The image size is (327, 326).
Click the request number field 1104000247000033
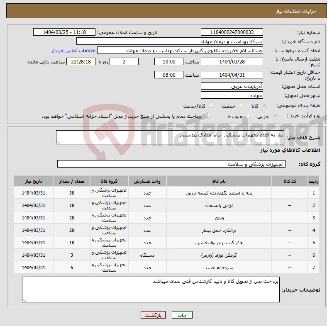232,32
